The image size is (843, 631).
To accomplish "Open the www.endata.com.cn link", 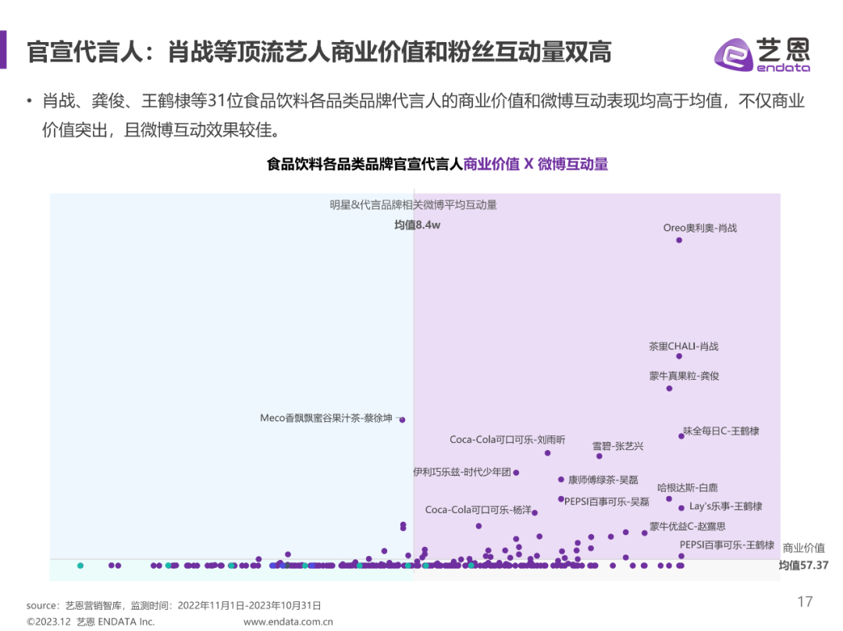I will tap(288, 622).
